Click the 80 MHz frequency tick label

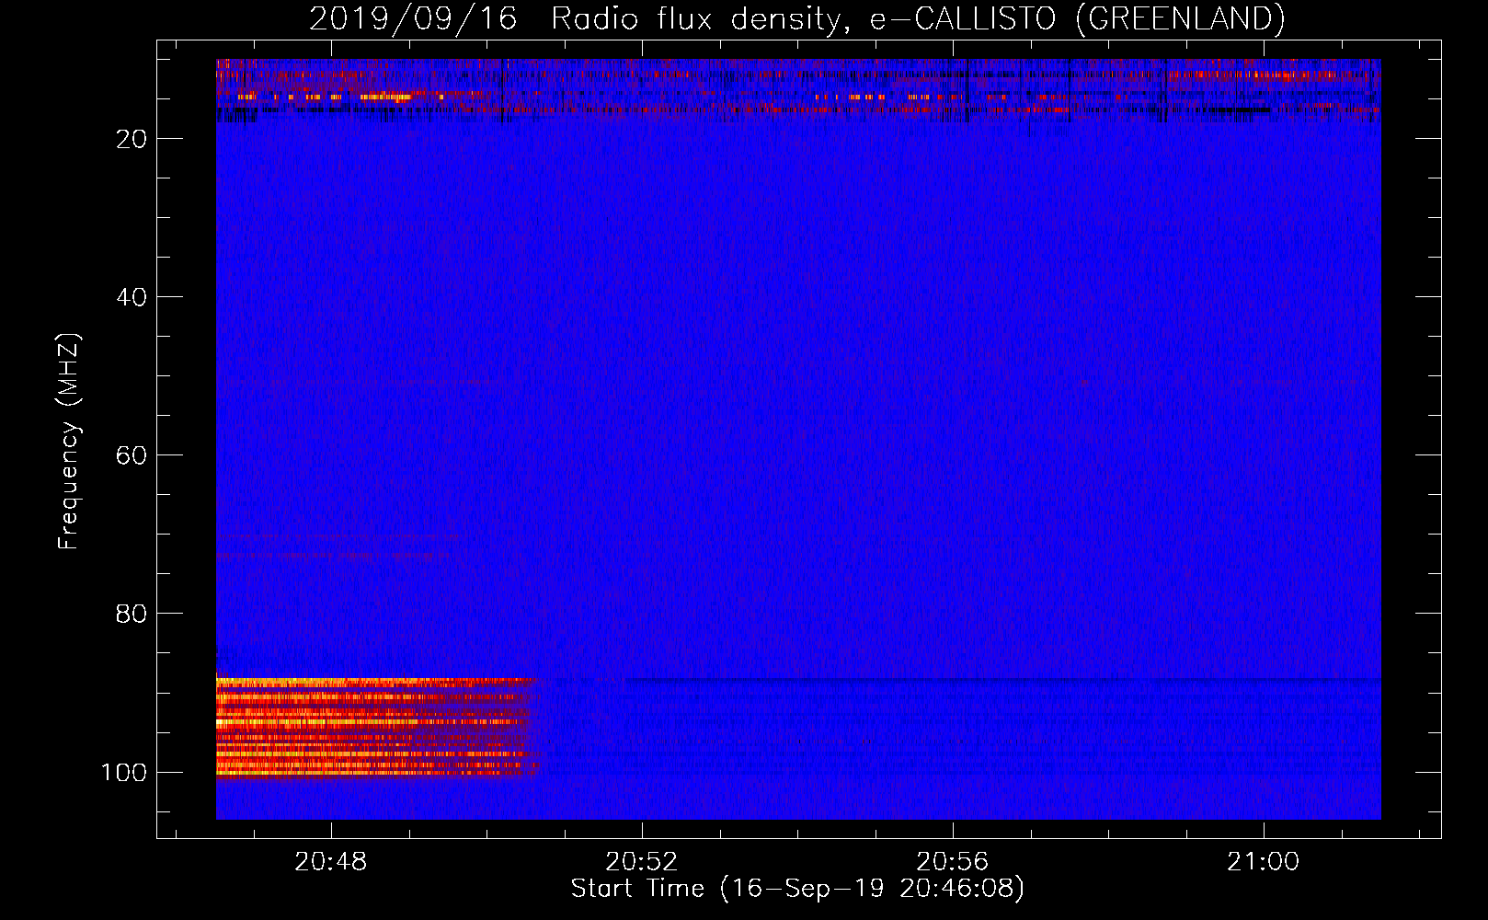[x=132, y=614]
